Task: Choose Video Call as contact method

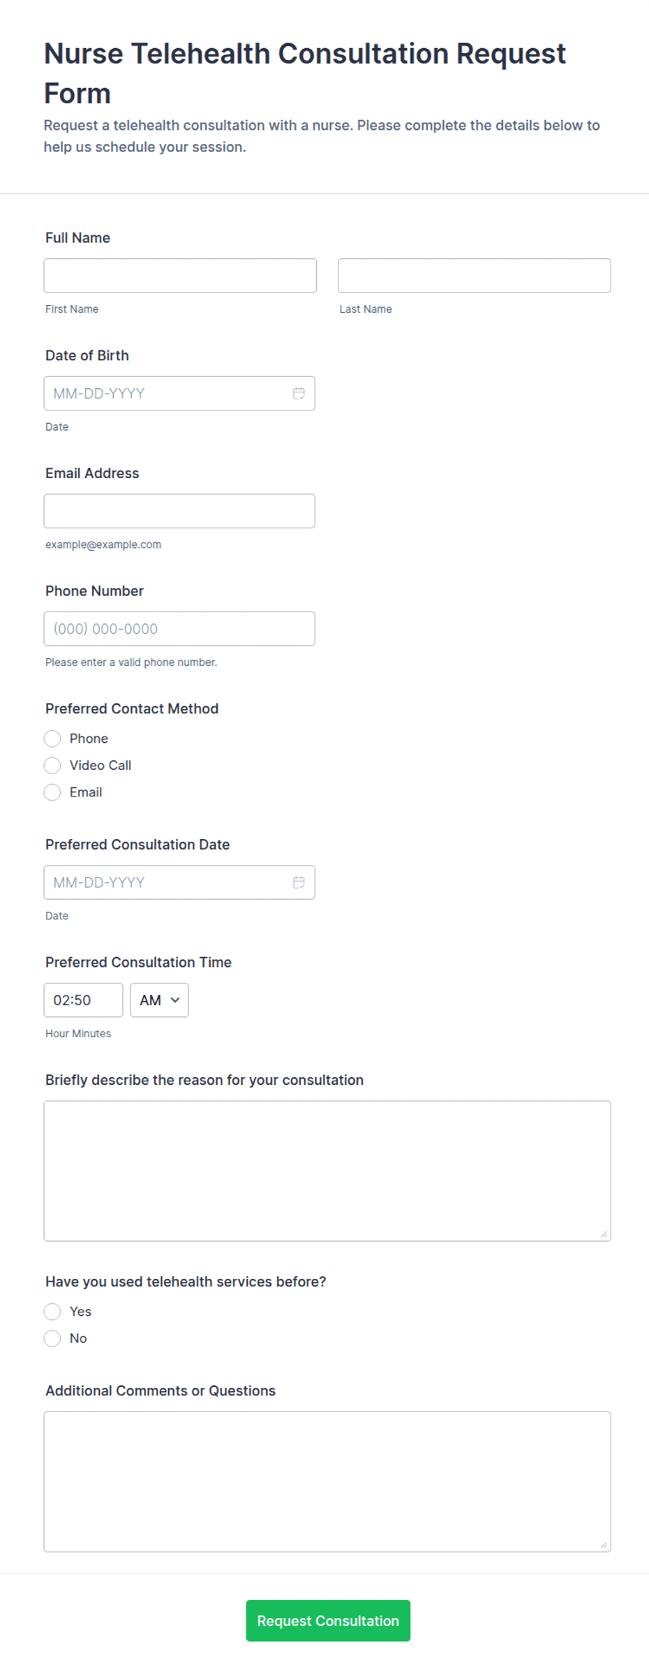Action: pos(52,766)
